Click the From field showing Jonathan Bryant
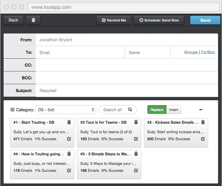This screenshot has height=186, width=222. tap(127, 40)
